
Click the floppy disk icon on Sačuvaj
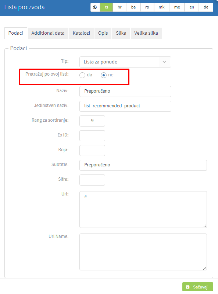[x=188, y=287]
